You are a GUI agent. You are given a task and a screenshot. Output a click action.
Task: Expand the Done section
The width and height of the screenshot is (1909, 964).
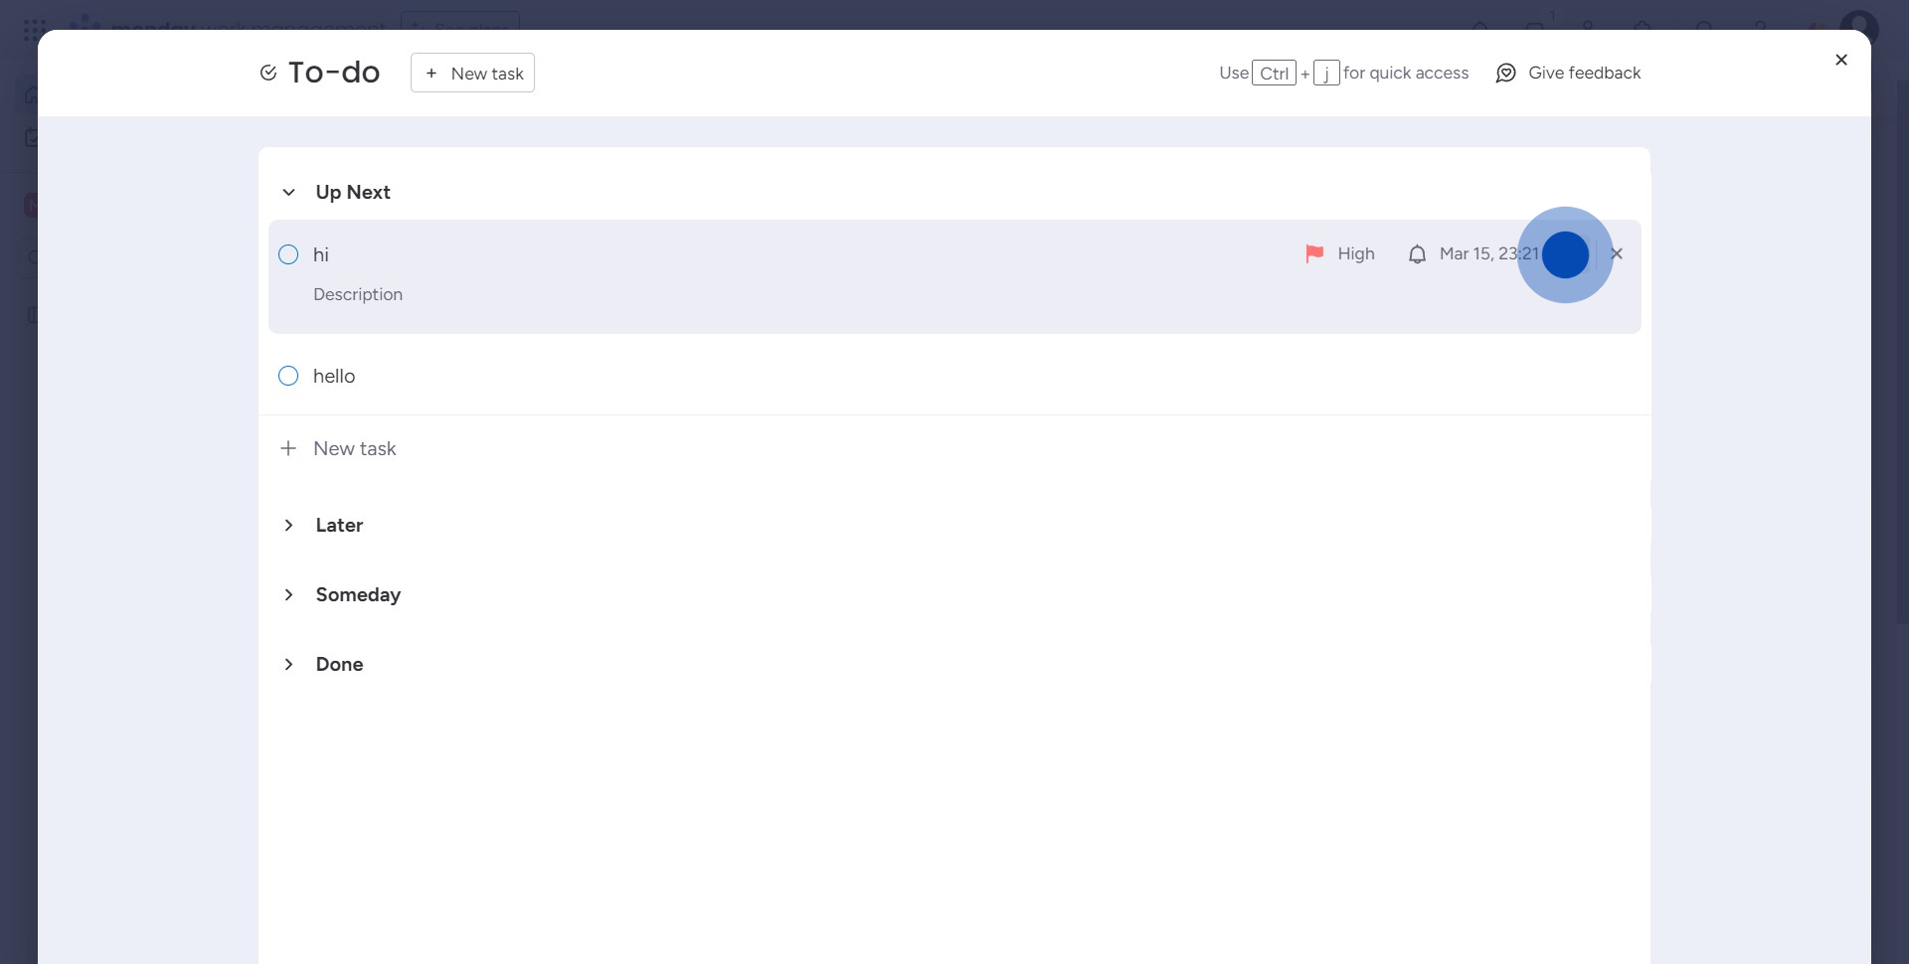[288, 665]
